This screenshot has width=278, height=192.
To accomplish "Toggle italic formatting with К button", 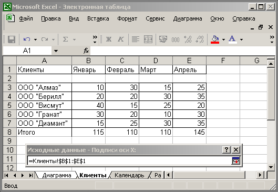I will point(121,39).
